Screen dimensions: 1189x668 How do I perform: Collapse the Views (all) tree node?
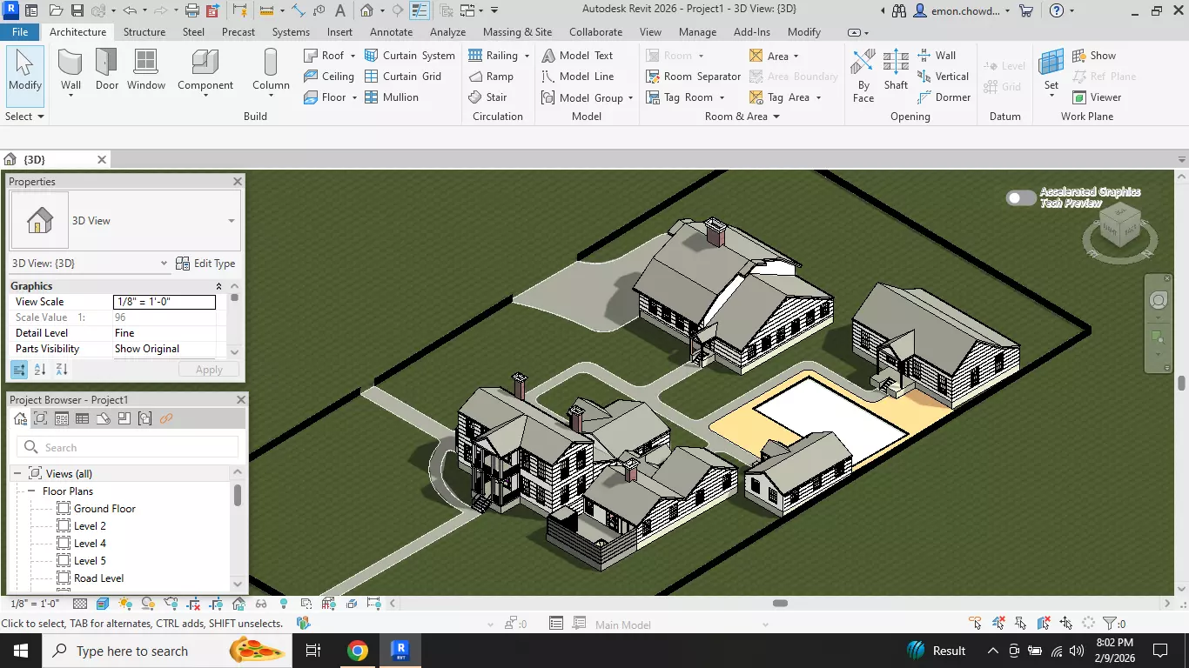(17, 474)
